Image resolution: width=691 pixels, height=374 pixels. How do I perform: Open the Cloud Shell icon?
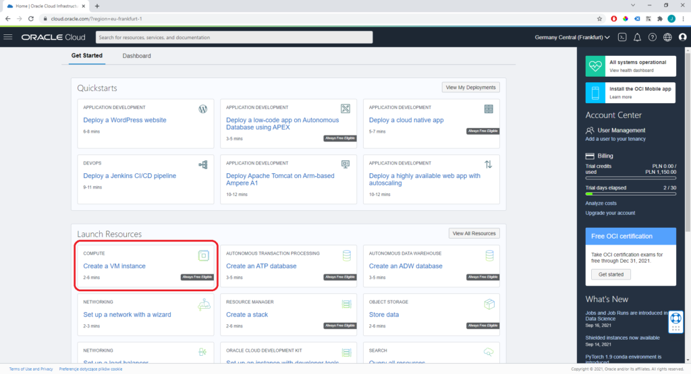(622, 38)
